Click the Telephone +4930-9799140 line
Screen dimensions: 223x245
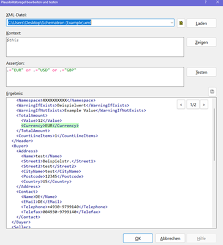(x=64, y=207)
